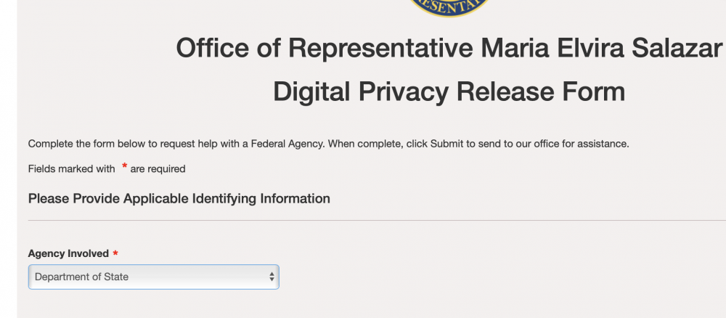Screen dimensions: 726x318
Task: Click the up-down arrows on agency selector
Action: coord(272,277)
